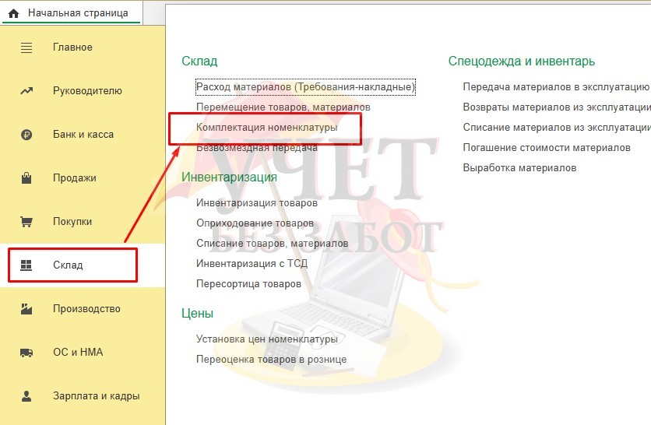
Task: Click the Склад grid icon
Action: coord(26,265)
